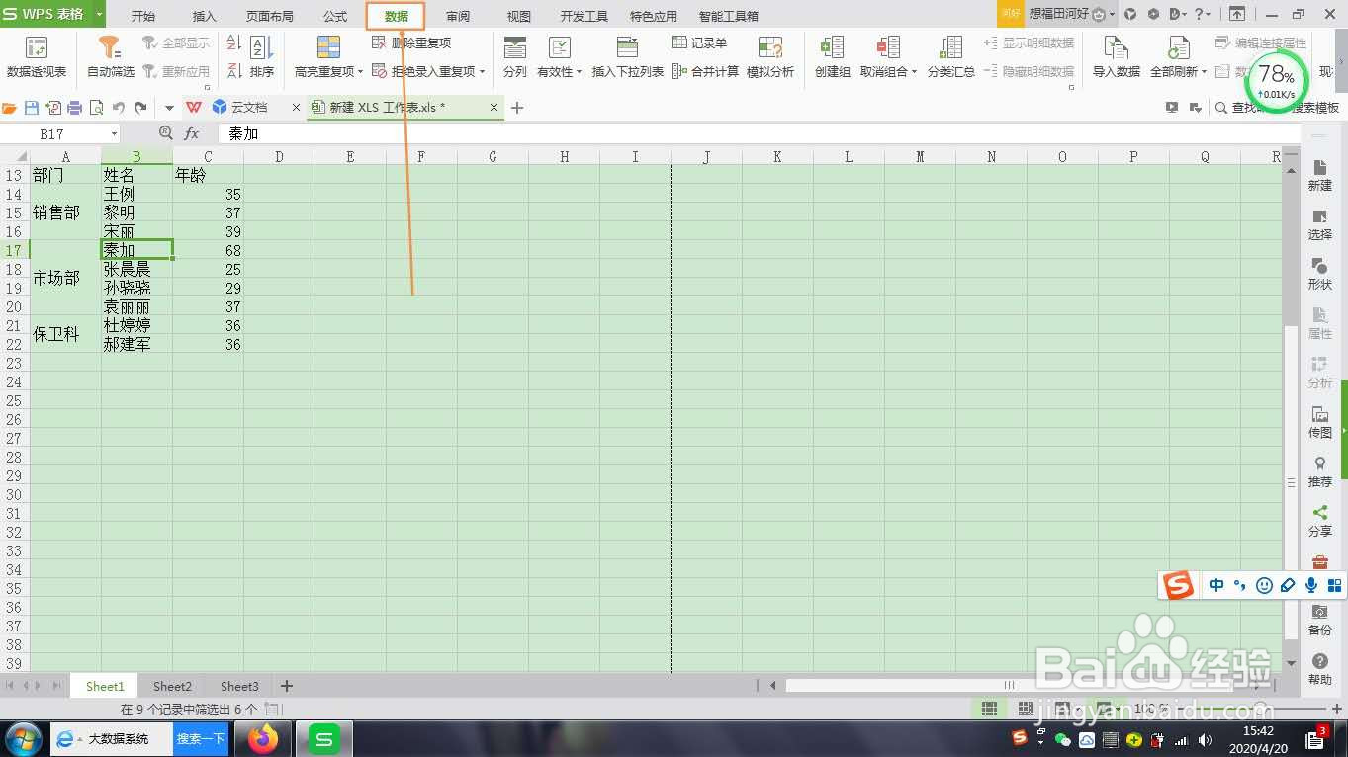Open 帮助 help in the right sidebar
The height and width of the screenshot is (757, 1348).
(1320, 670)
